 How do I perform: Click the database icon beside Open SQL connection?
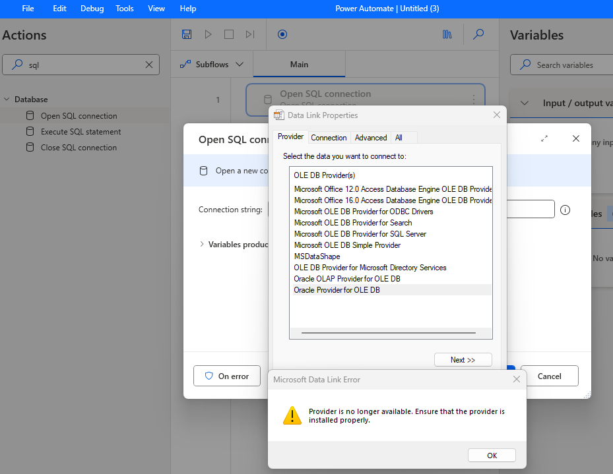coord(30,115)
